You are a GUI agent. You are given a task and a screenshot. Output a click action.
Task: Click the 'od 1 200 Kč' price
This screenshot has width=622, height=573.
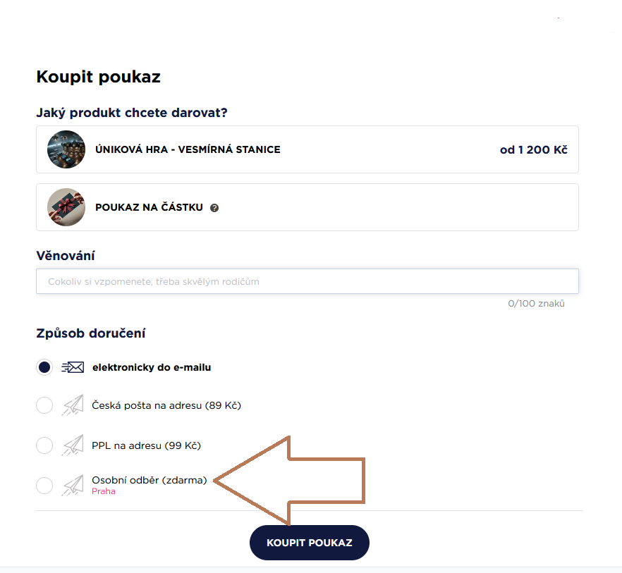click(533, 149)
